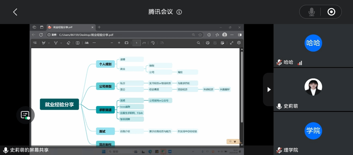Collapse the participant panel arrow
The height and width of the screenshot is (155, 353).
[x=269, y=89]
